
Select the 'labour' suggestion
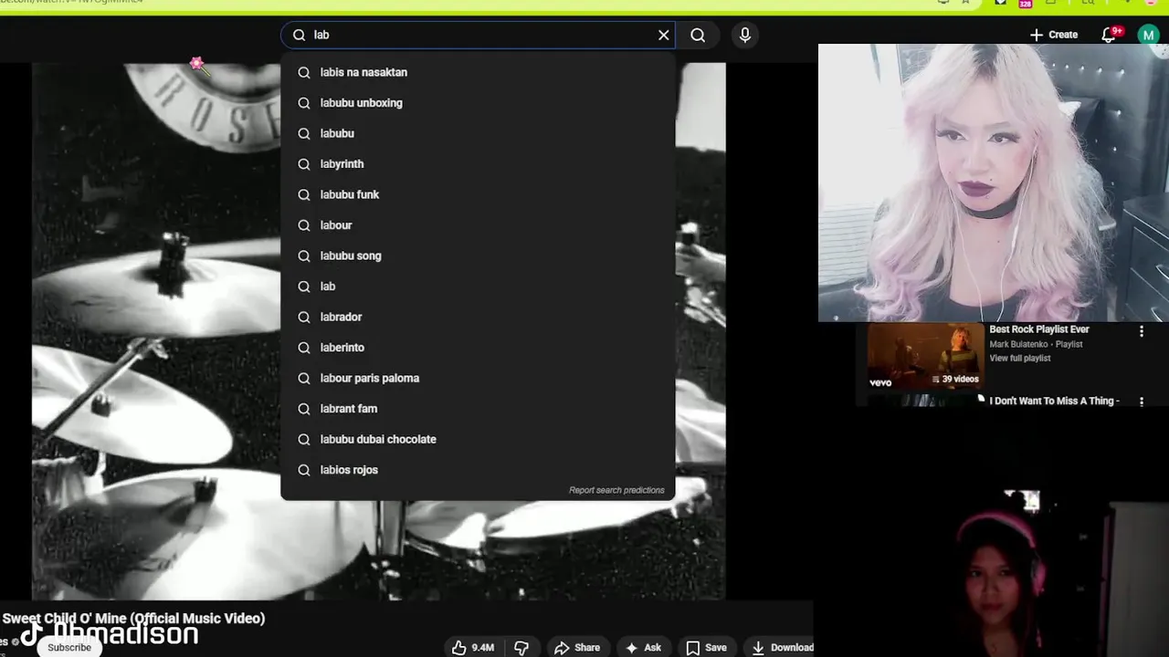point(478,225)
